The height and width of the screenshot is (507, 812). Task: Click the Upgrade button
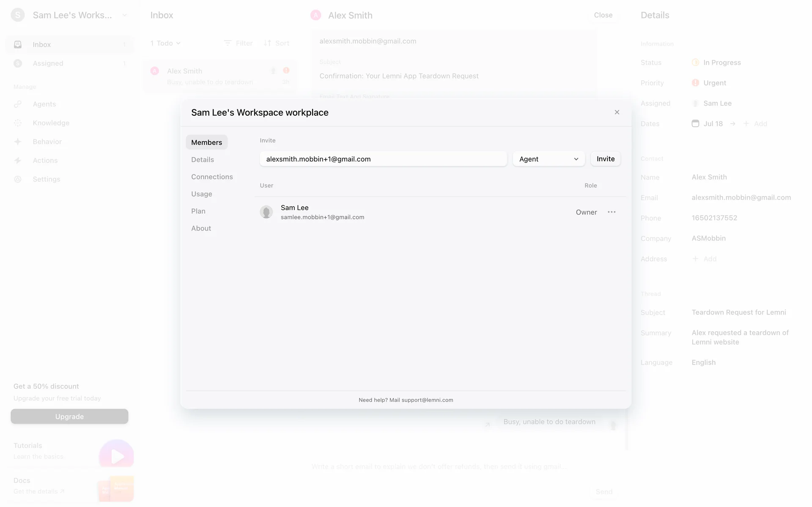(69, 417)
